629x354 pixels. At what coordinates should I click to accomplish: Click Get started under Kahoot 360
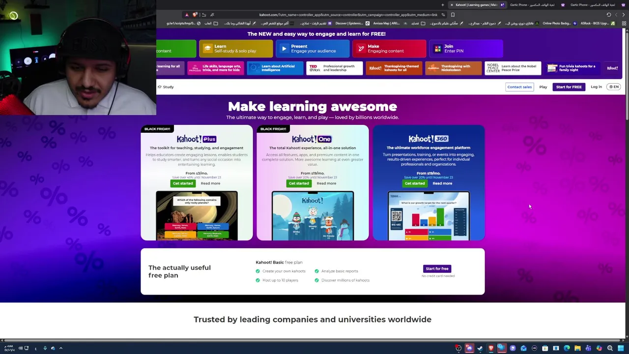point(415,183)
